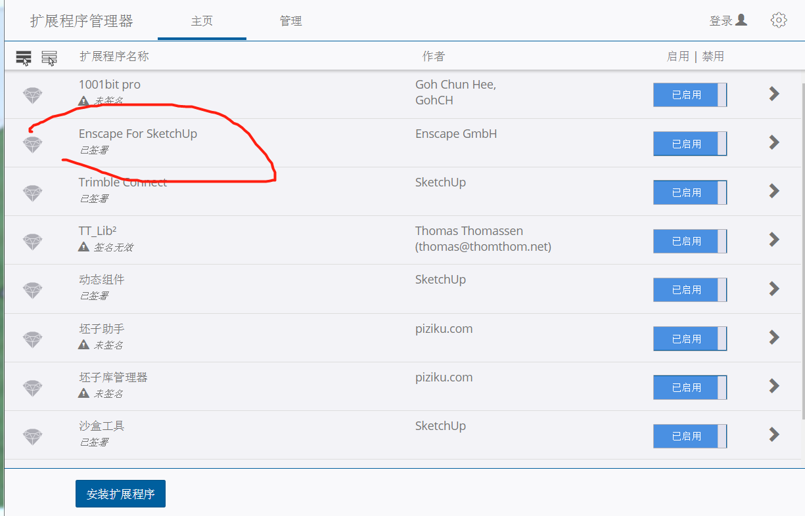Click the 安装扩展程序 button
The width and height of the screenshot is (805, 516).
point(120,494)
